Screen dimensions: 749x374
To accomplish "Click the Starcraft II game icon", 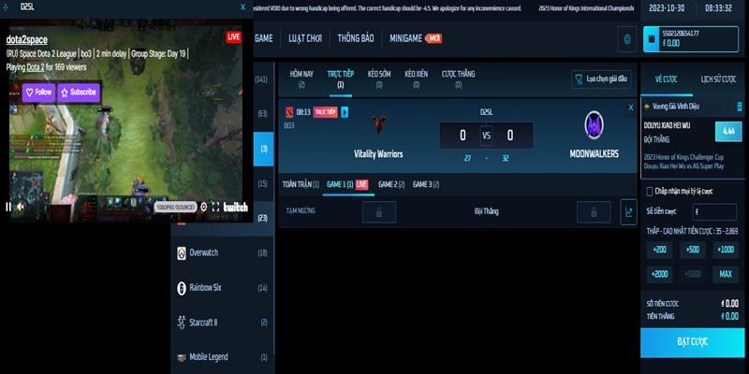I will (182, 323).
